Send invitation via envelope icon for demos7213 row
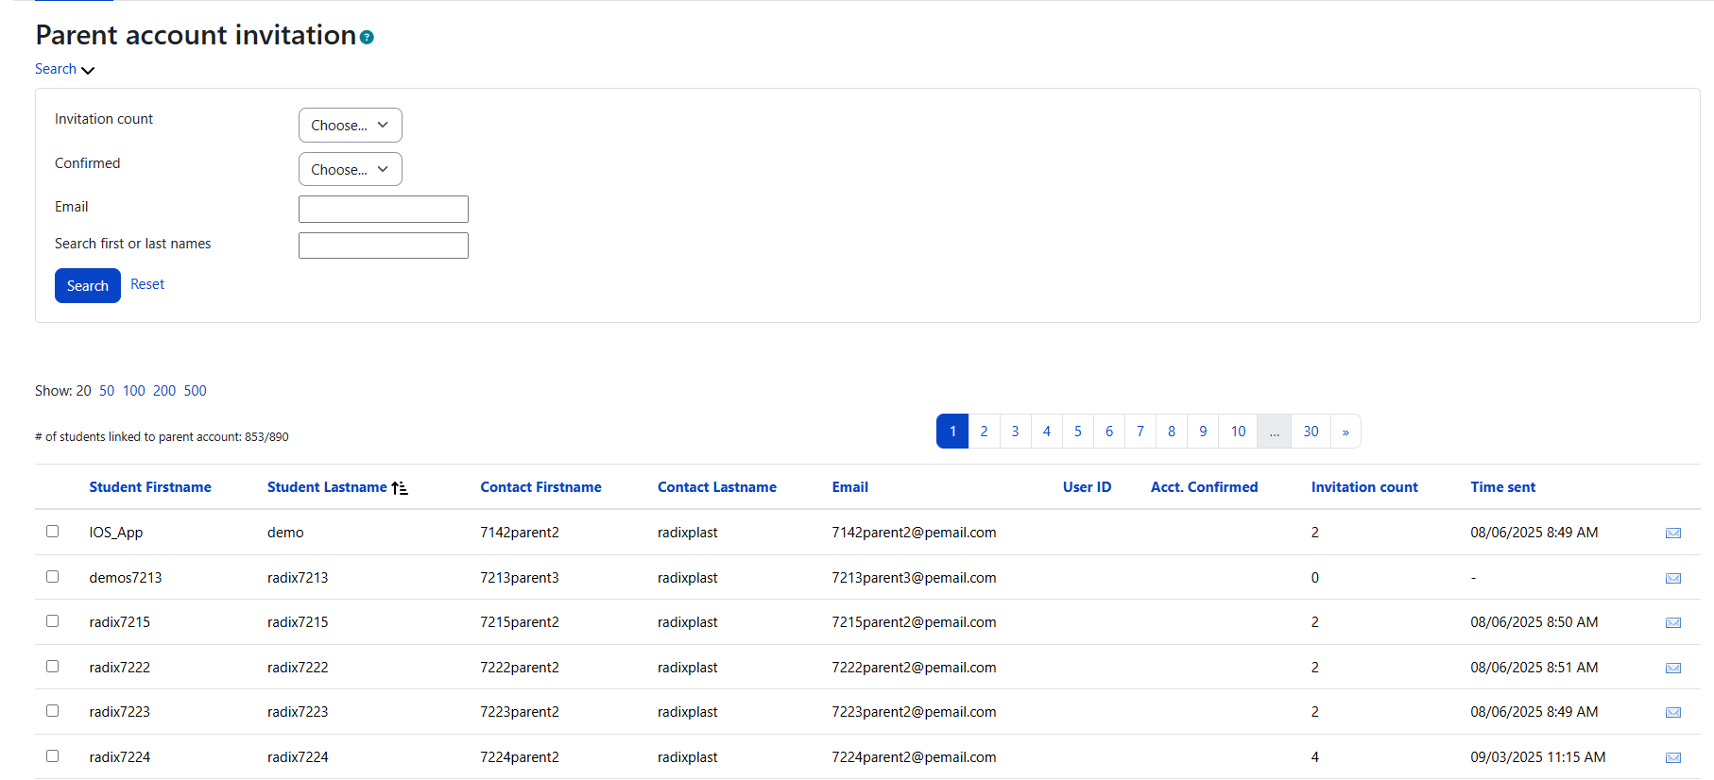The image size is (1714, 780). click(1672, 578)
